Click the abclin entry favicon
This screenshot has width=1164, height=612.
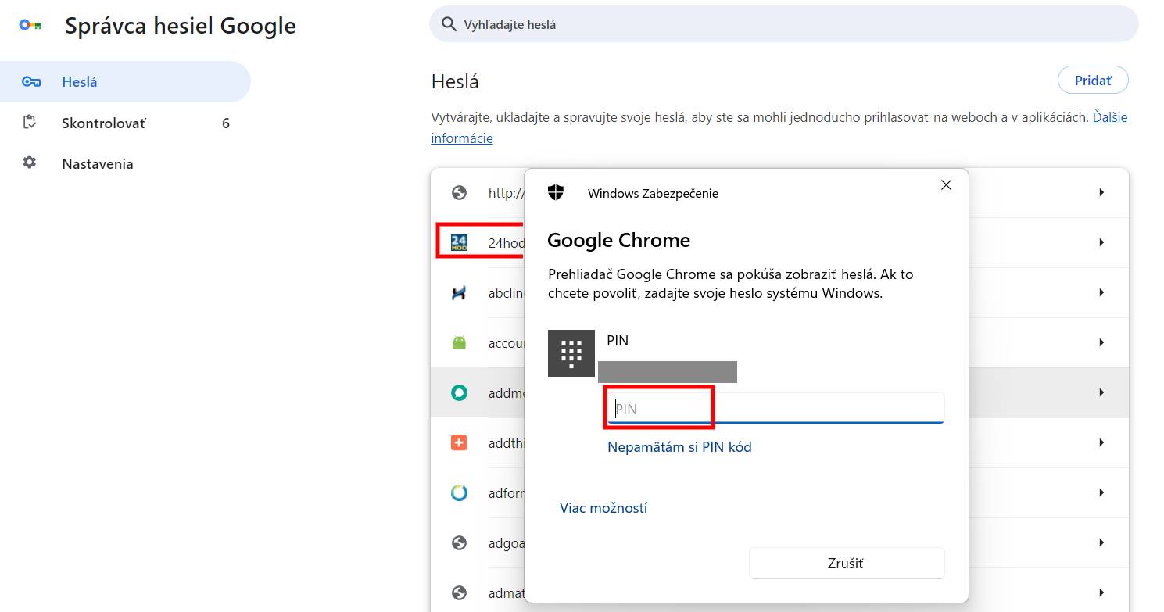(x=459, y=292)
